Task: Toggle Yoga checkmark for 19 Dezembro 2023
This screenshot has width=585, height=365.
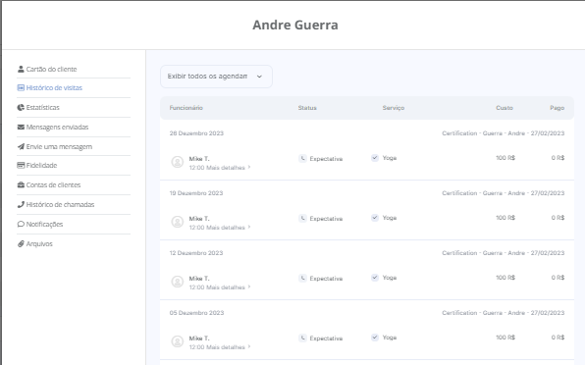Action: point(375,218)
